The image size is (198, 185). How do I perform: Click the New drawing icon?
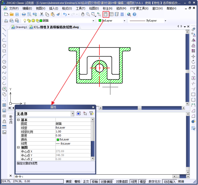[x=6, y=14]
